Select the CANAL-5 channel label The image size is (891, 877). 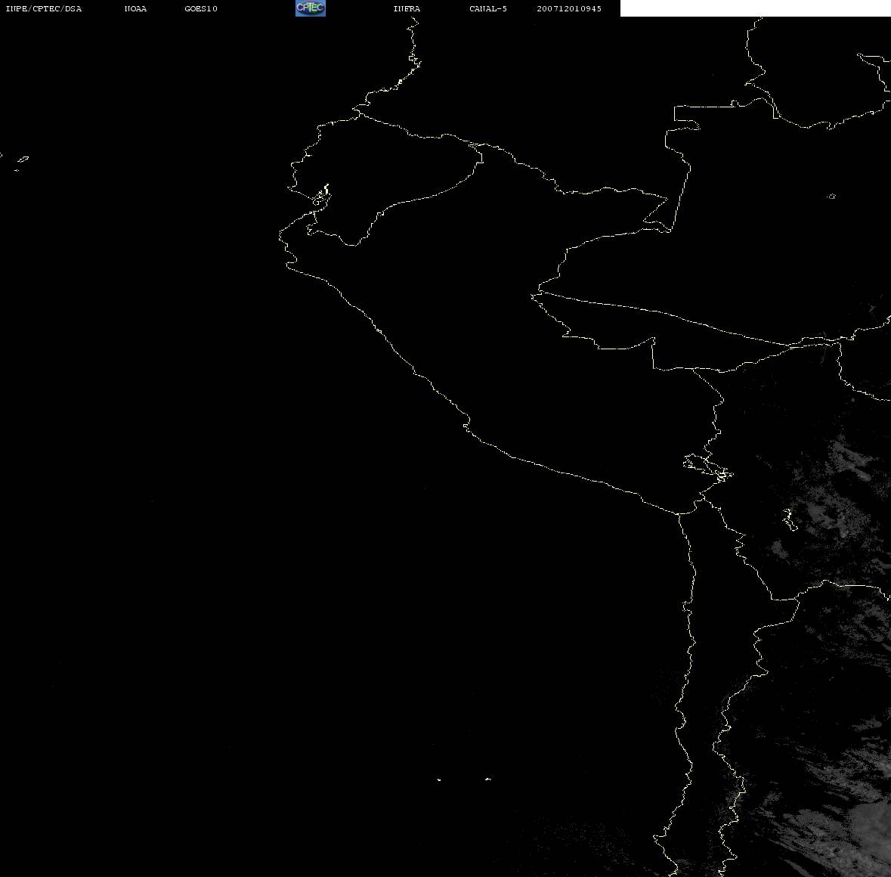tap(488, 9)
